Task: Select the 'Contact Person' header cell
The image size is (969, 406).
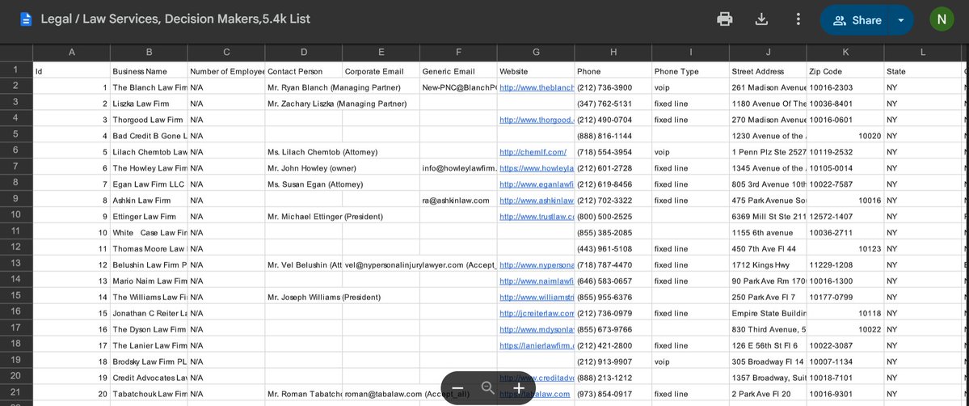Action: click(x=303, y=71)
